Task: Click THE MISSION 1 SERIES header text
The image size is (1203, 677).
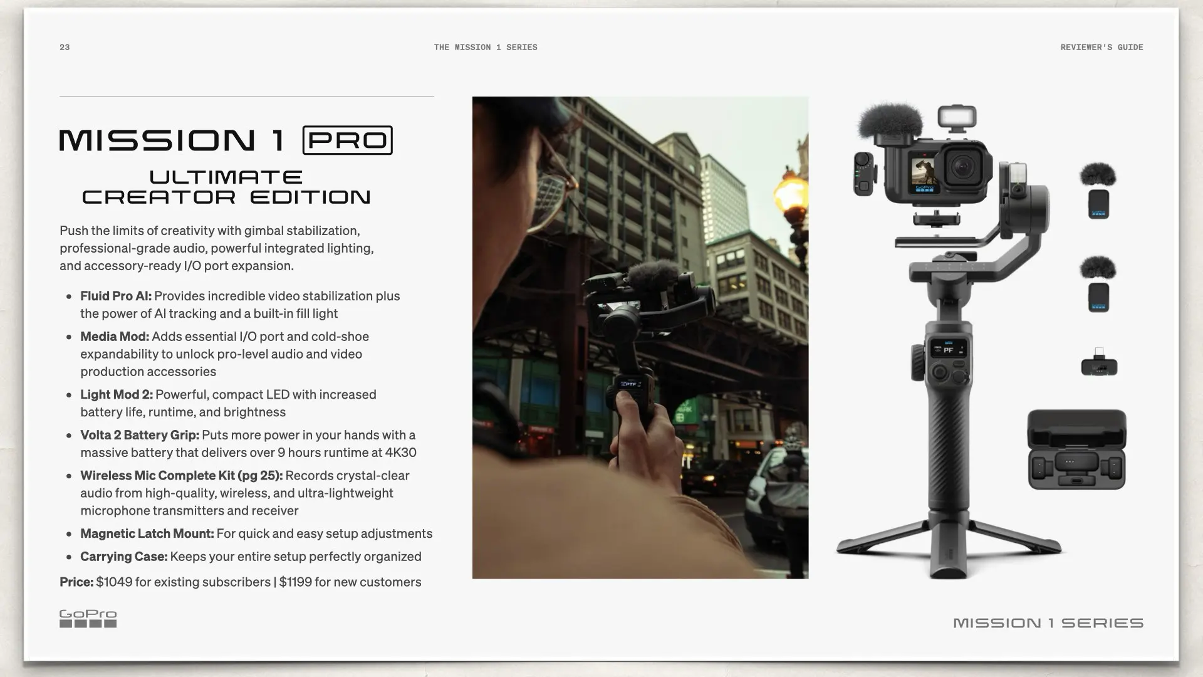Action: click(485, 47)
